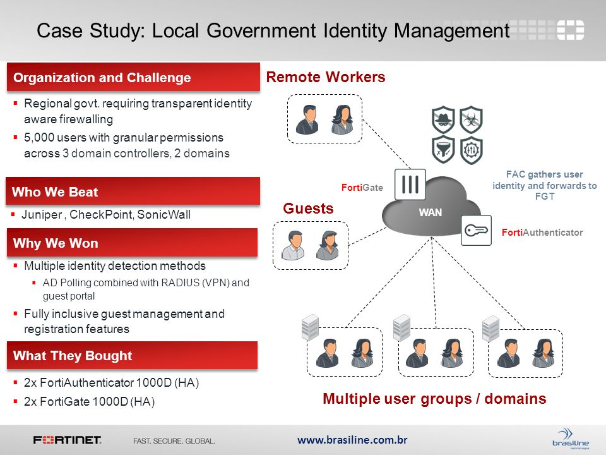Image resolution: width=606 pixels, height=455 pixels.
Task: Click the FAC gathers user identity note
Action: [545, 185]
